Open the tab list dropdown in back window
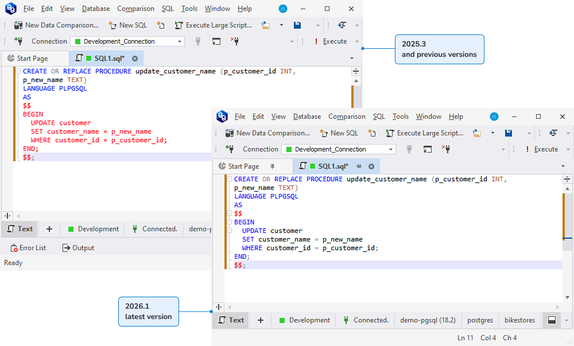Screen dimensions: 574x346 tap(352, 59)
